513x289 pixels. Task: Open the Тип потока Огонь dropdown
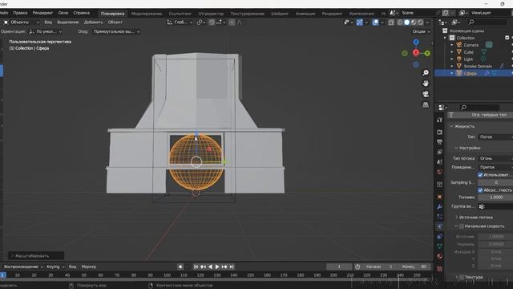click(x=495, y=159)
